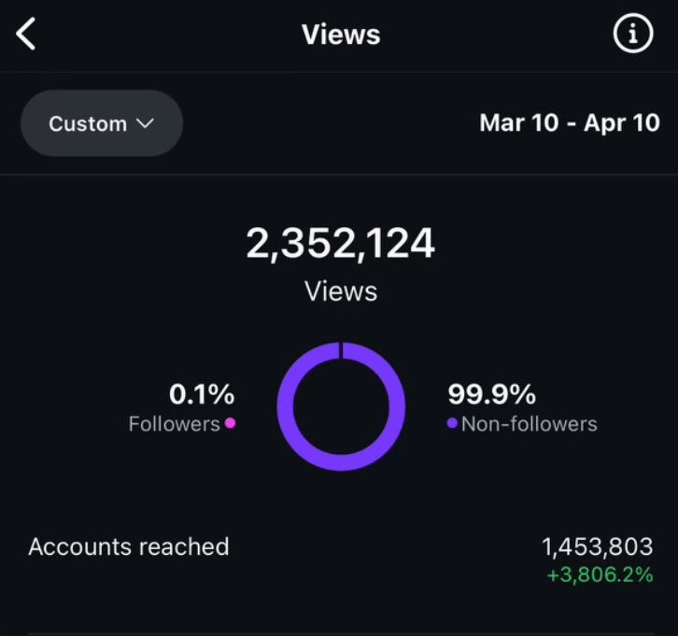Tap the 0.1% followers percentage
Viewport: 678px width, 637px height.
201,394
